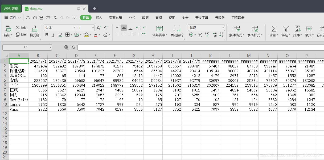Viewport: 324px width, 160px height.
Task: Decrease decimal places
Action: [x=221, y=35]
